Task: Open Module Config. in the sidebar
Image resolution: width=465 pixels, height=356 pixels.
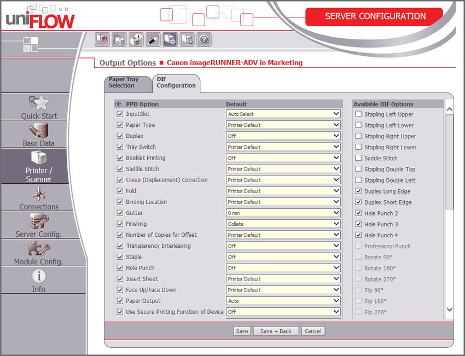Action: pos(39,253)
